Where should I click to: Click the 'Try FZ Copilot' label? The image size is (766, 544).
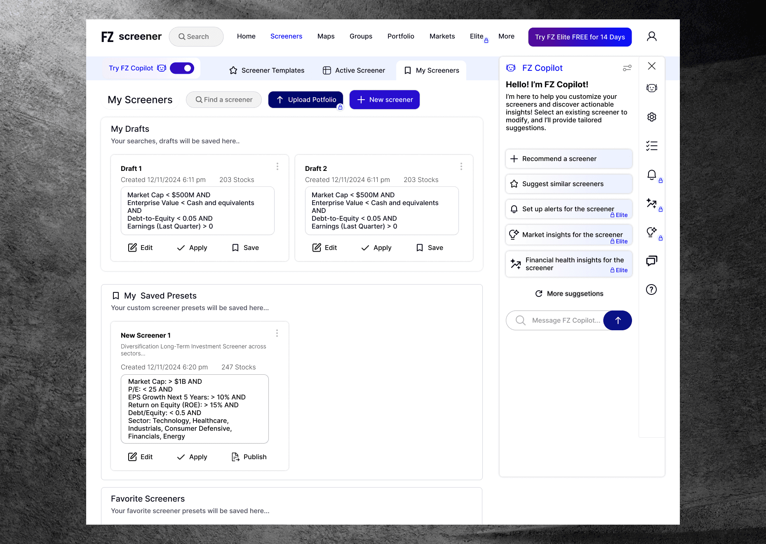[131, 68]
